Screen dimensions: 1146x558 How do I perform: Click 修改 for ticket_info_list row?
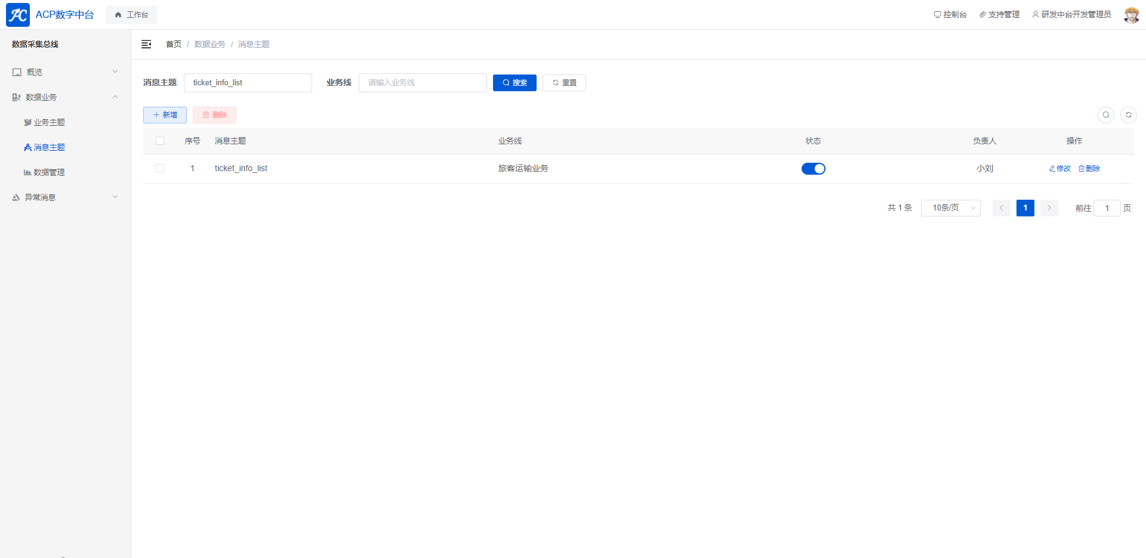click(1060, 169)
